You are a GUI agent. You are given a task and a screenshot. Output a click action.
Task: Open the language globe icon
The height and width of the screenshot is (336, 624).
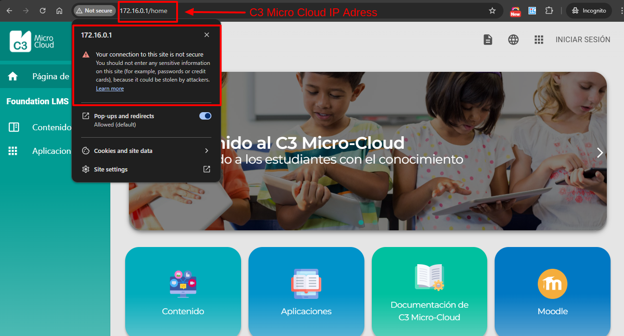pyautogui.click(x=513, y=40)
